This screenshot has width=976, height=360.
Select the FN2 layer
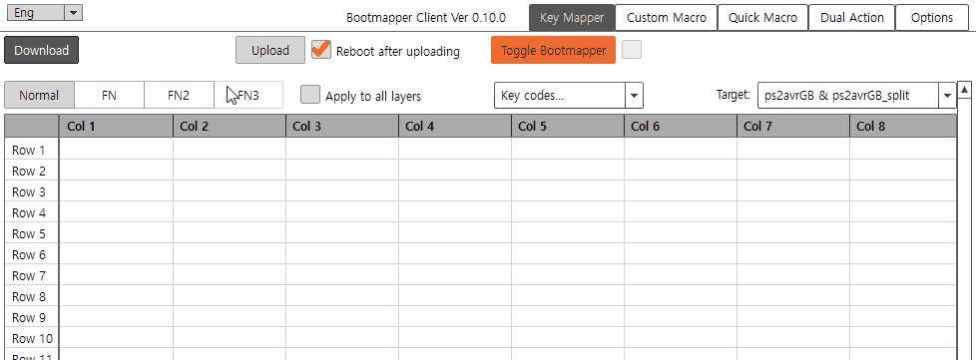tap(179, 95)
